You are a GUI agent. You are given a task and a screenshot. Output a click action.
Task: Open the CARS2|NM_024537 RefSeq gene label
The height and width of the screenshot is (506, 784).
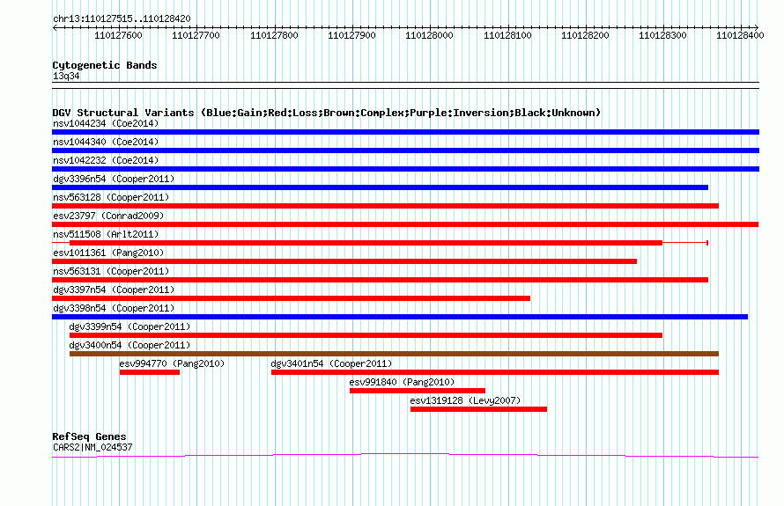point(92,447)
